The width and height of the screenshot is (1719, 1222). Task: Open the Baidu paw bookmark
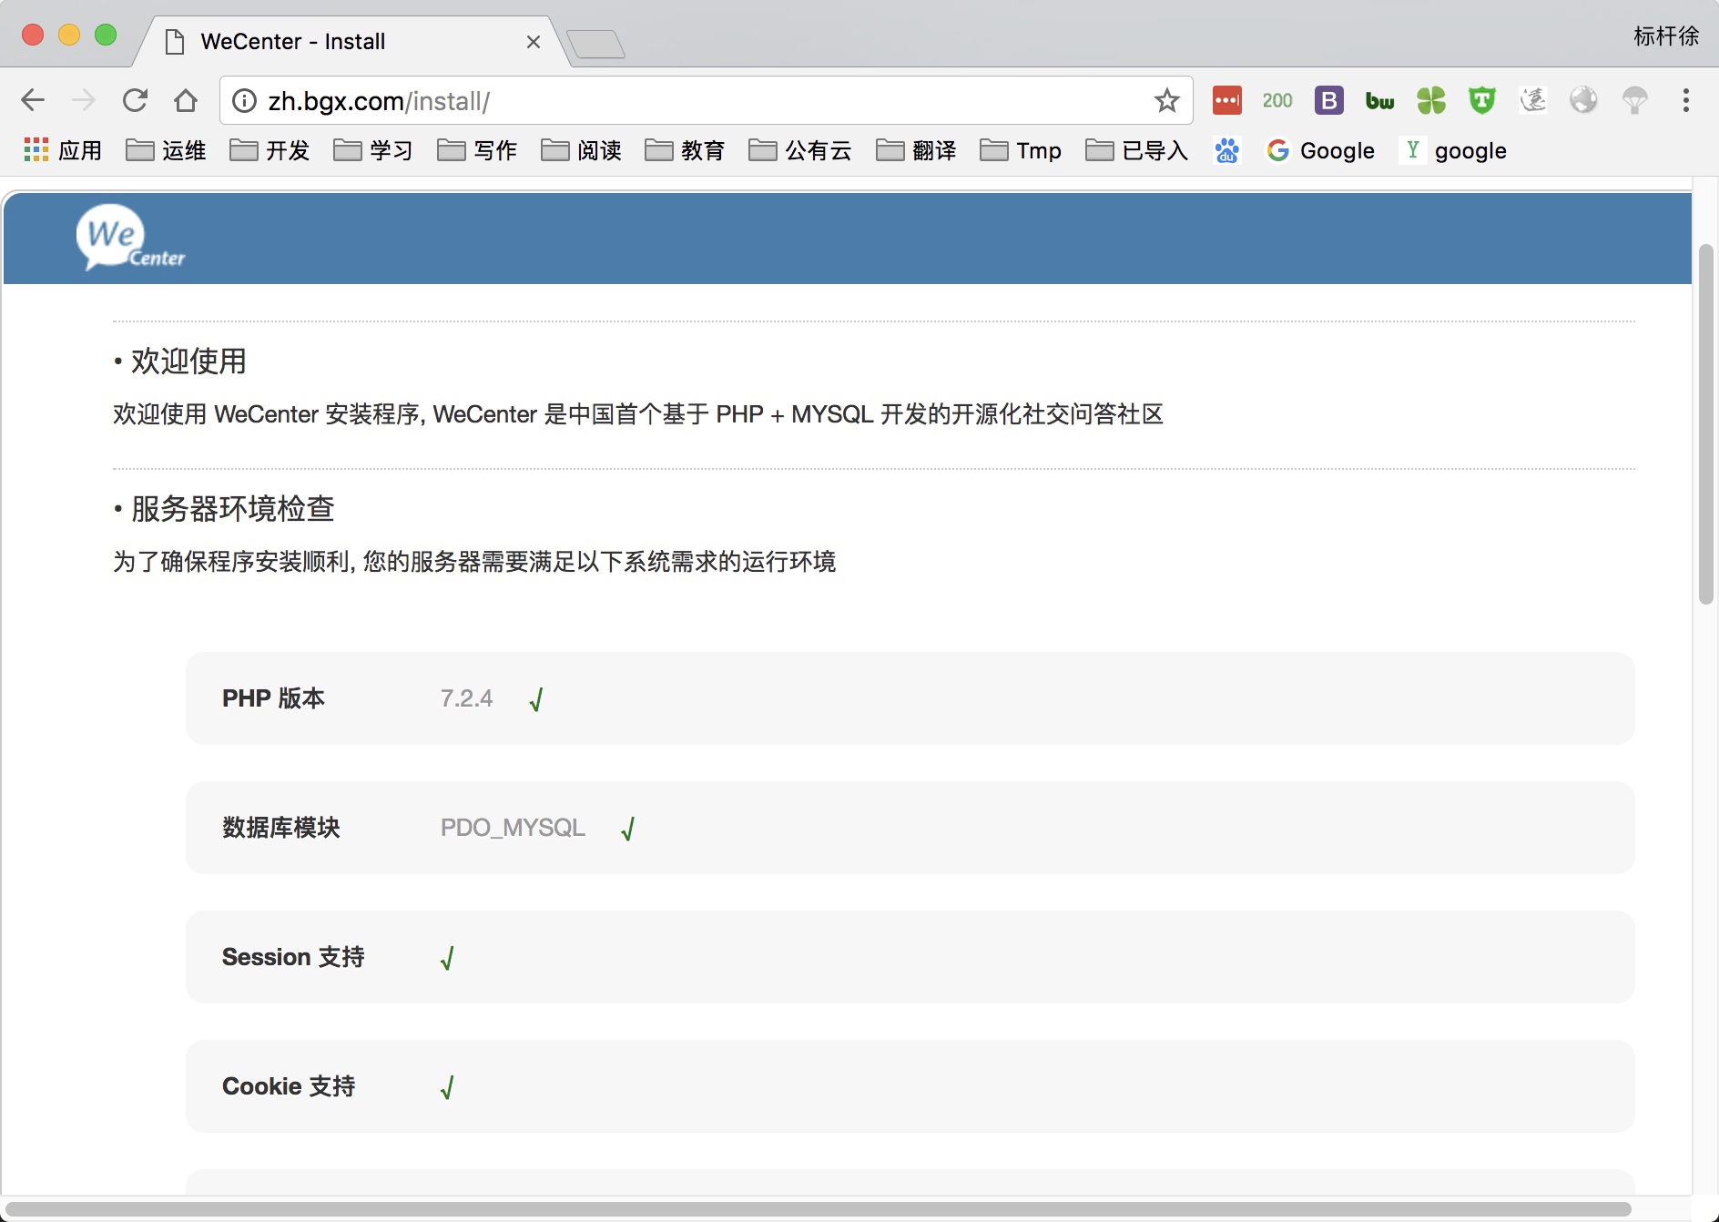click(1227, 150)
